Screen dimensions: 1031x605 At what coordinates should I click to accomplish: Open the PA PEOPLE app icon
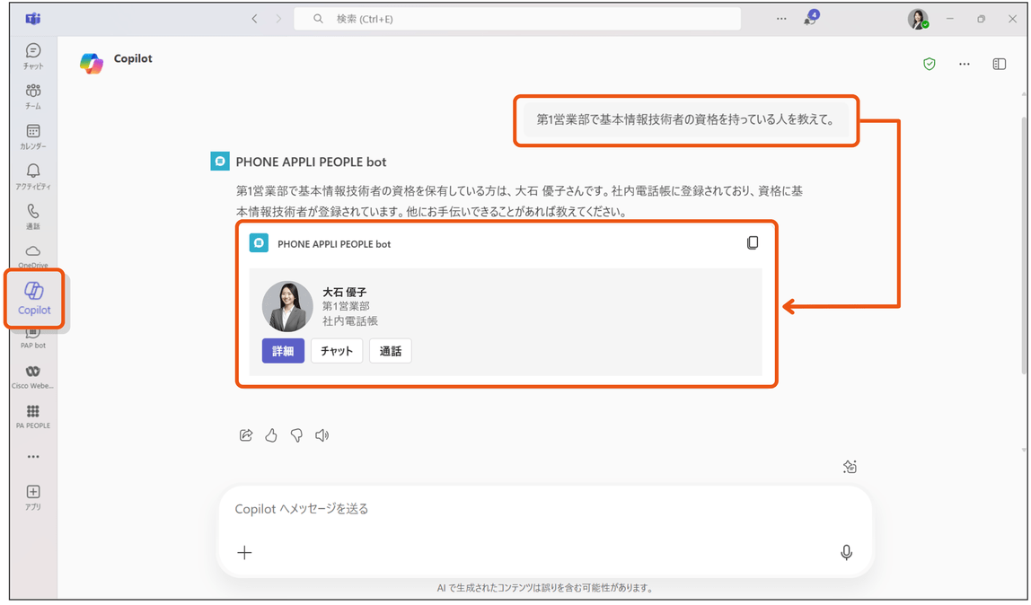coord(33,416)
